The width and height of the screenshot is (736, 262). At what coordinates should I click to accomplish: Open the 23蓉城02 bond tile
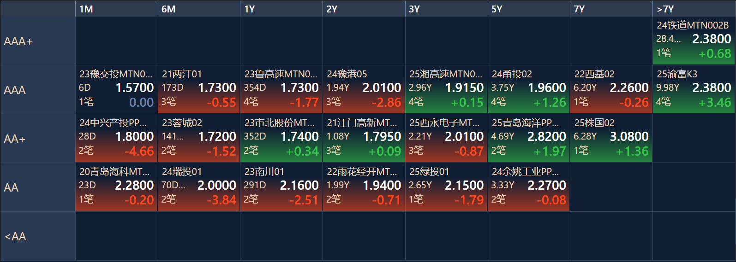(x=198, y=139)
